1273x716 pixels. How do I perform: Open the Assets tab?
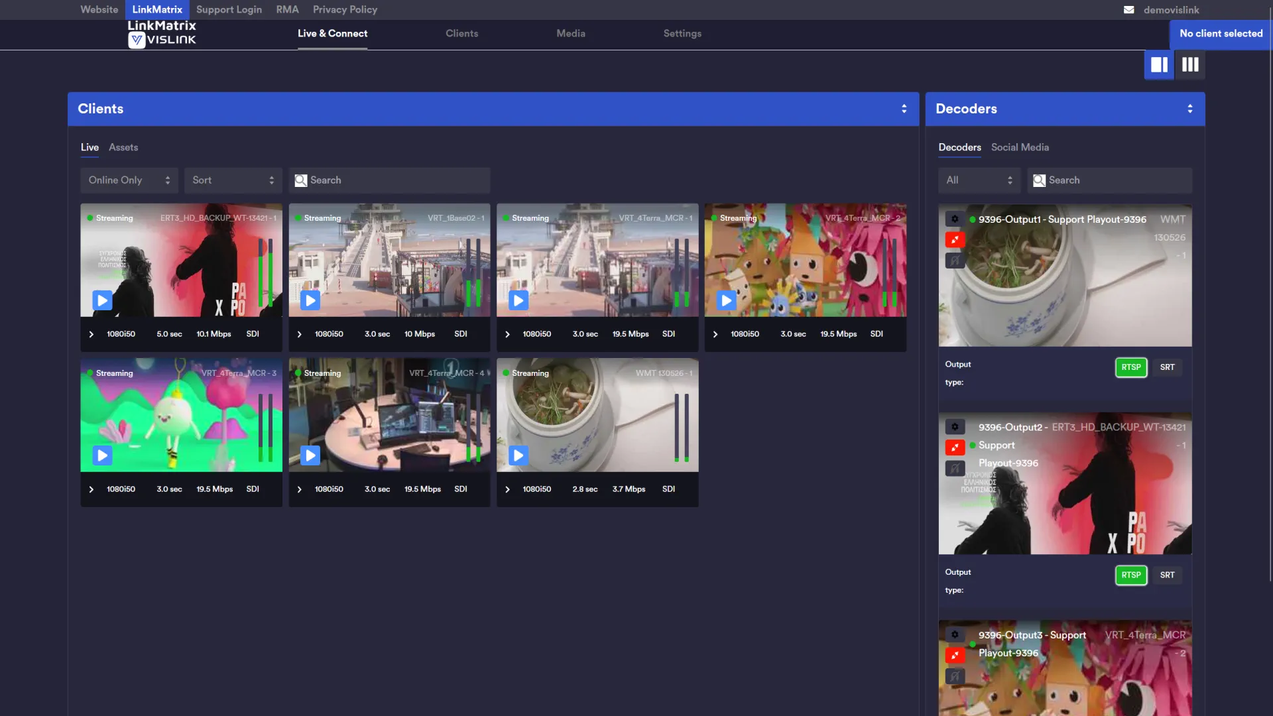123,147
